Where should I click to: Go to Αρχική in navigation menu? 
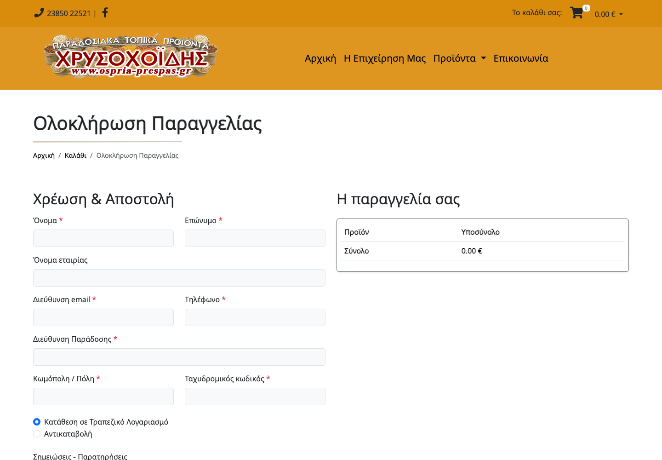(320, 58)
